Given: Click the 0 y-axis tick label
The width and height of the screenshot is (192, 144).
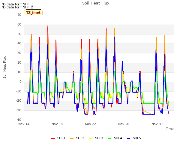Looking at the screenshot, I should (20, 82).
